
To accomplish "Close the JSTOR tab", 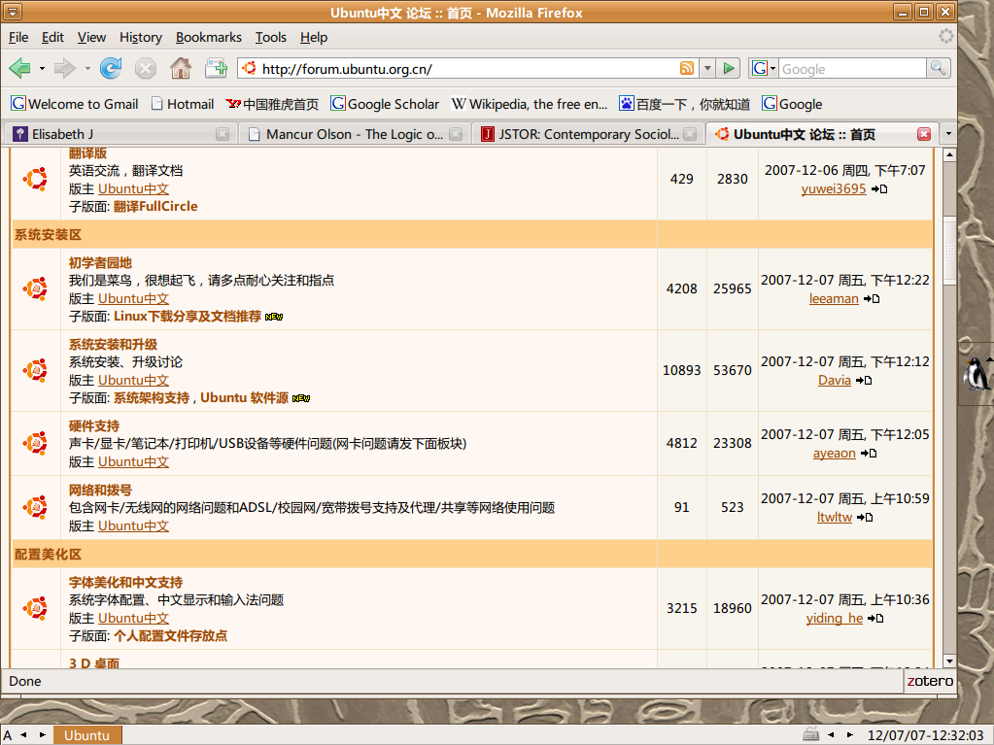I will pyautogui.click(x=690, y=134).
